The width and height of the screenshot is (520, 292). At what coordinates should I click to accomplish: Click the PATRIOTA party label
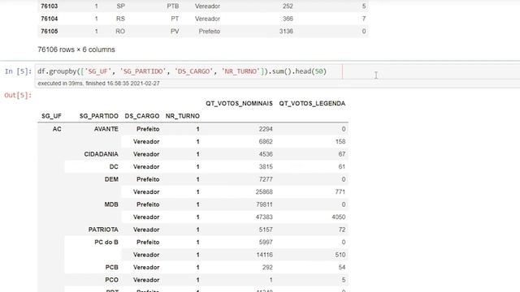pos(103,230)
